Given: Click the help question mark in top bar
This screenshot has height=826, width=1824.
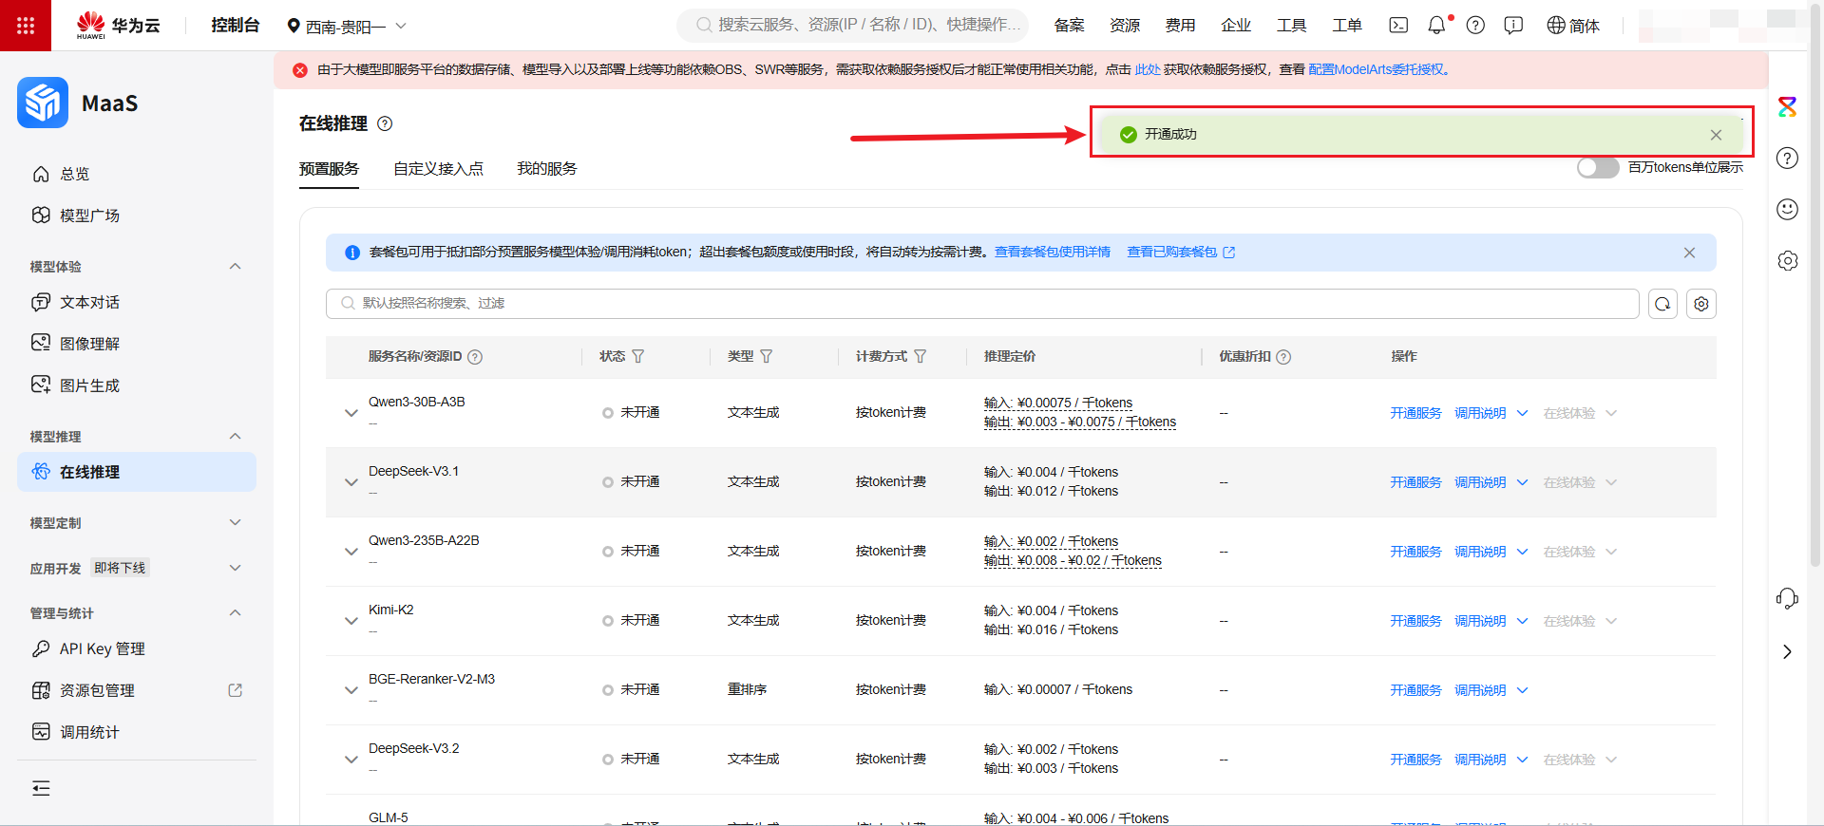Looking at the screenshot, I should (1475, 26).
